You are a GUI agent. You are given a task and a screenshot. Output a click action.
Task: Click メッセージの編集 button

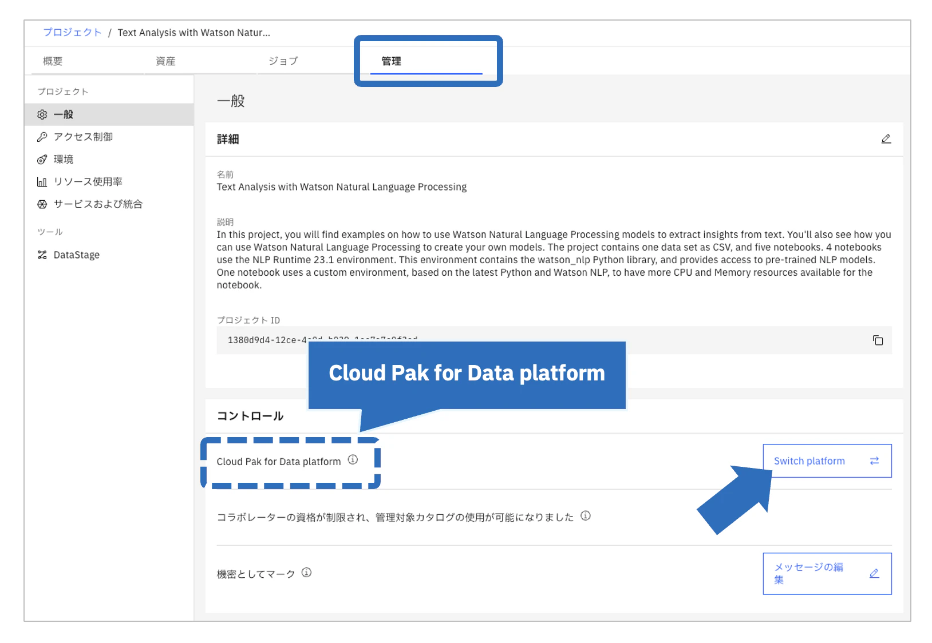pyautogui.click(x=827, y=574)
